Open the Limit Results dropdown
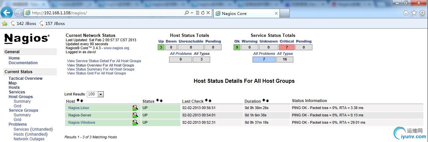This screenshot has width=428, height=142. click(x=95, y=94)
